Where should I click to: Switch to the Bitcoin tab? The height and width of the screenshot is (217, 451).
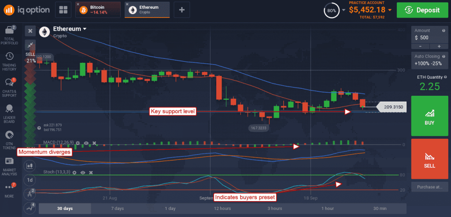coord(98,10)
